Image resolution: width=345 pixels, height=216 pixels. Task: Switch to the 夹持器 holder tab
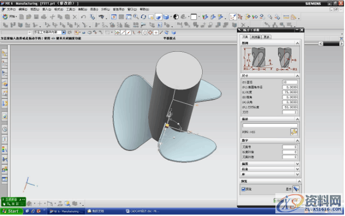[x=256, y=37]
